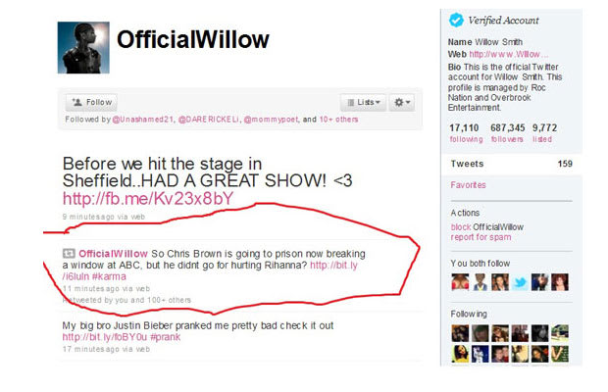Open the Twitter bird avatar in You both follow
The height and width of the screenshot is (392, 608).
point(520,282)
